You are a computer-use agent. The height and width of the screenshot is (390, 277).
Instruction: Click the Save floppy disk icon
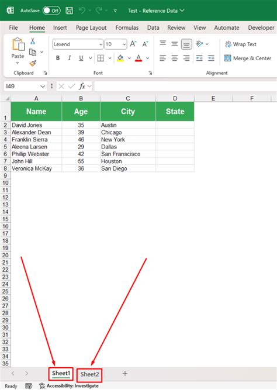click(69, 11)
